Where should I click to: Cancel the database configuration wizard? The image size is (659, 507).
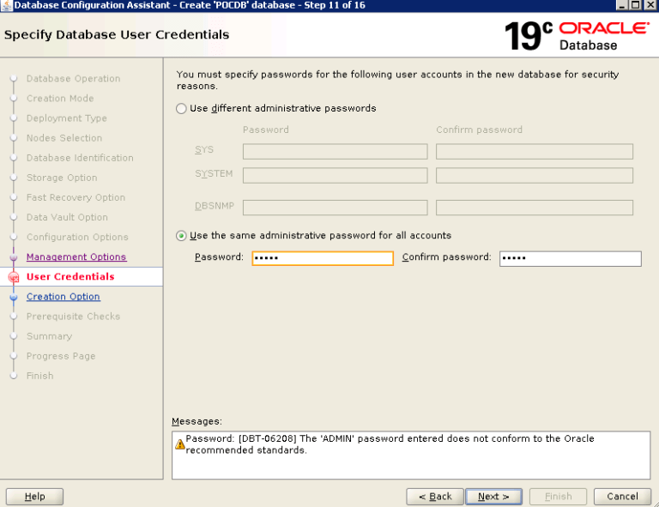coord(622,497)
